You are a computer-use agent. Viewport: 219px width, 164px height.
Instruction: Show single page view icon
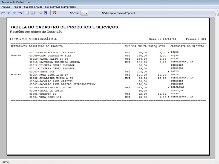tap(27, 13)
